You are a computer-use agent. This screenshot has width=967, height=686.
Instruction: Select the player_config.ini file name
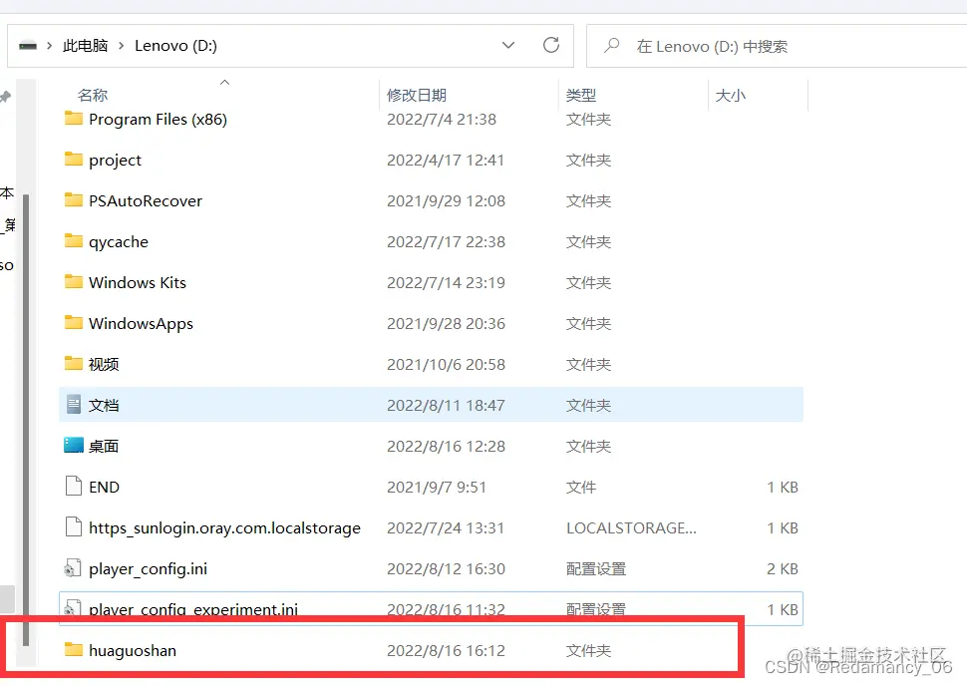point(148,568)
